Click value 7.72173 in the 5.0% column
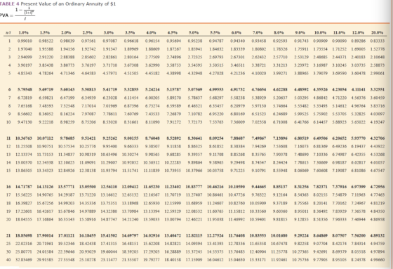Image resolution: width=393 pixels, height=269 pixels. coord(195,122)
